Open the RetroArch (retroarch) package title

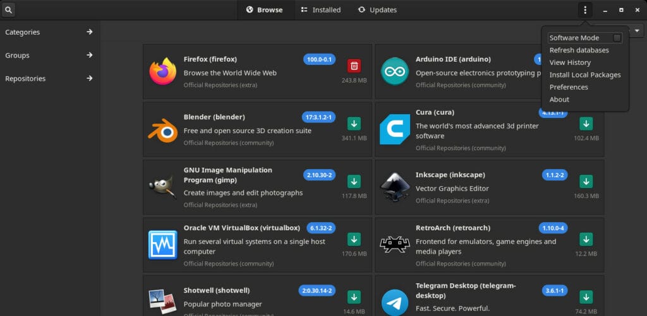coord(452,228)
